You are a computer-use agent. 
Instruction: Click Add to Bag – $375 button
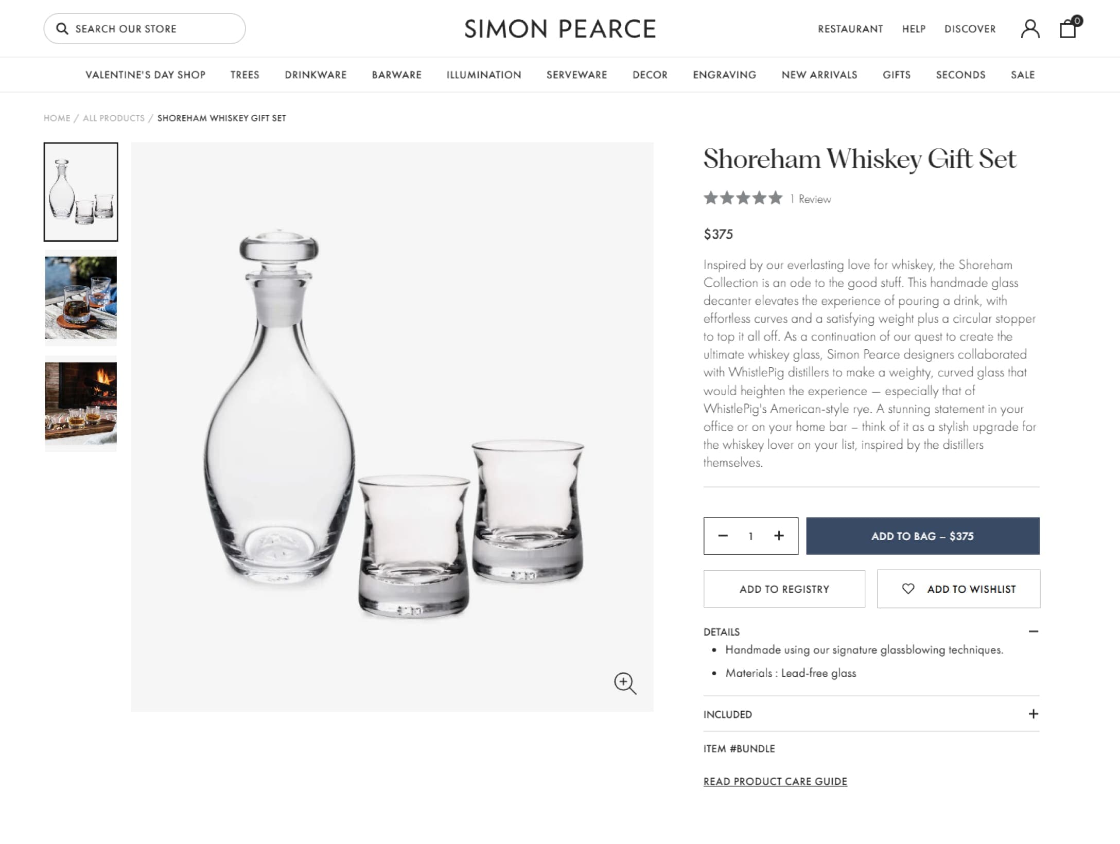[x=922, y=536]
